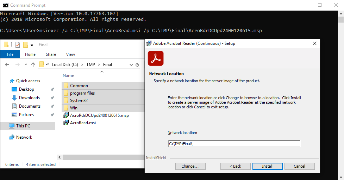The height and width of the screenshot is (180, 344).
Task: Click the Properties checkmark quick access icon
Action: pos(18,45)
